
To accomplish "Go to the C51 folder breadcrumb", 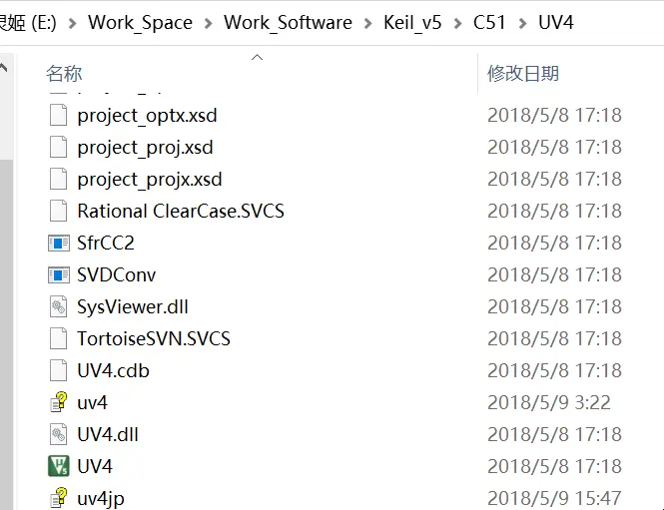I will pyautogui.click(x=489, y=22).
